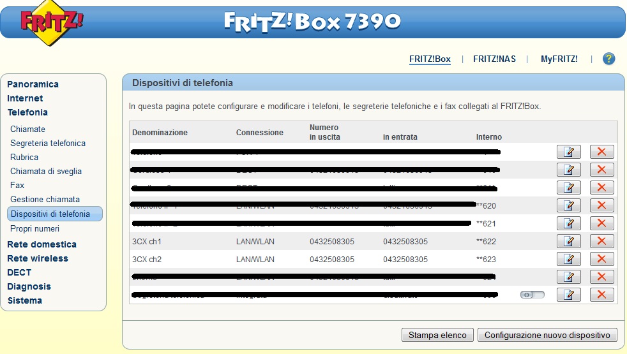
Task: Click the in entrata column header
Action: coord(400,136)
